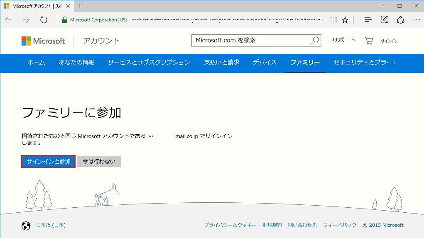Screen dimensions: 424x238
Task: Click the アカウント header link
Action: click(x=101, y=41)
